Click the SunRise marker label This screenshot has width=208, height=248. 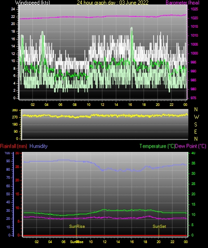77,227
